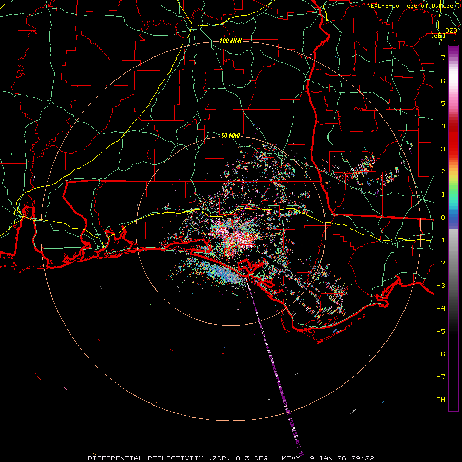462x462 pixels.
Task: Click the DZD product label
Action: coord(451,31)
